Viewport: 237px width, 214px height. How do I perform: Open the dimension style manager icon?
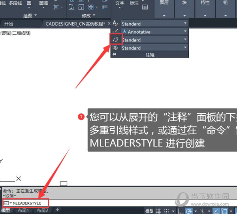(116, 32)
